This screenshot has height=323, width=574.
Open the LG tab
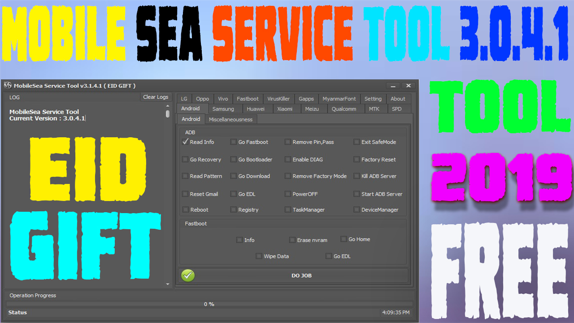[x=184, y=99]
